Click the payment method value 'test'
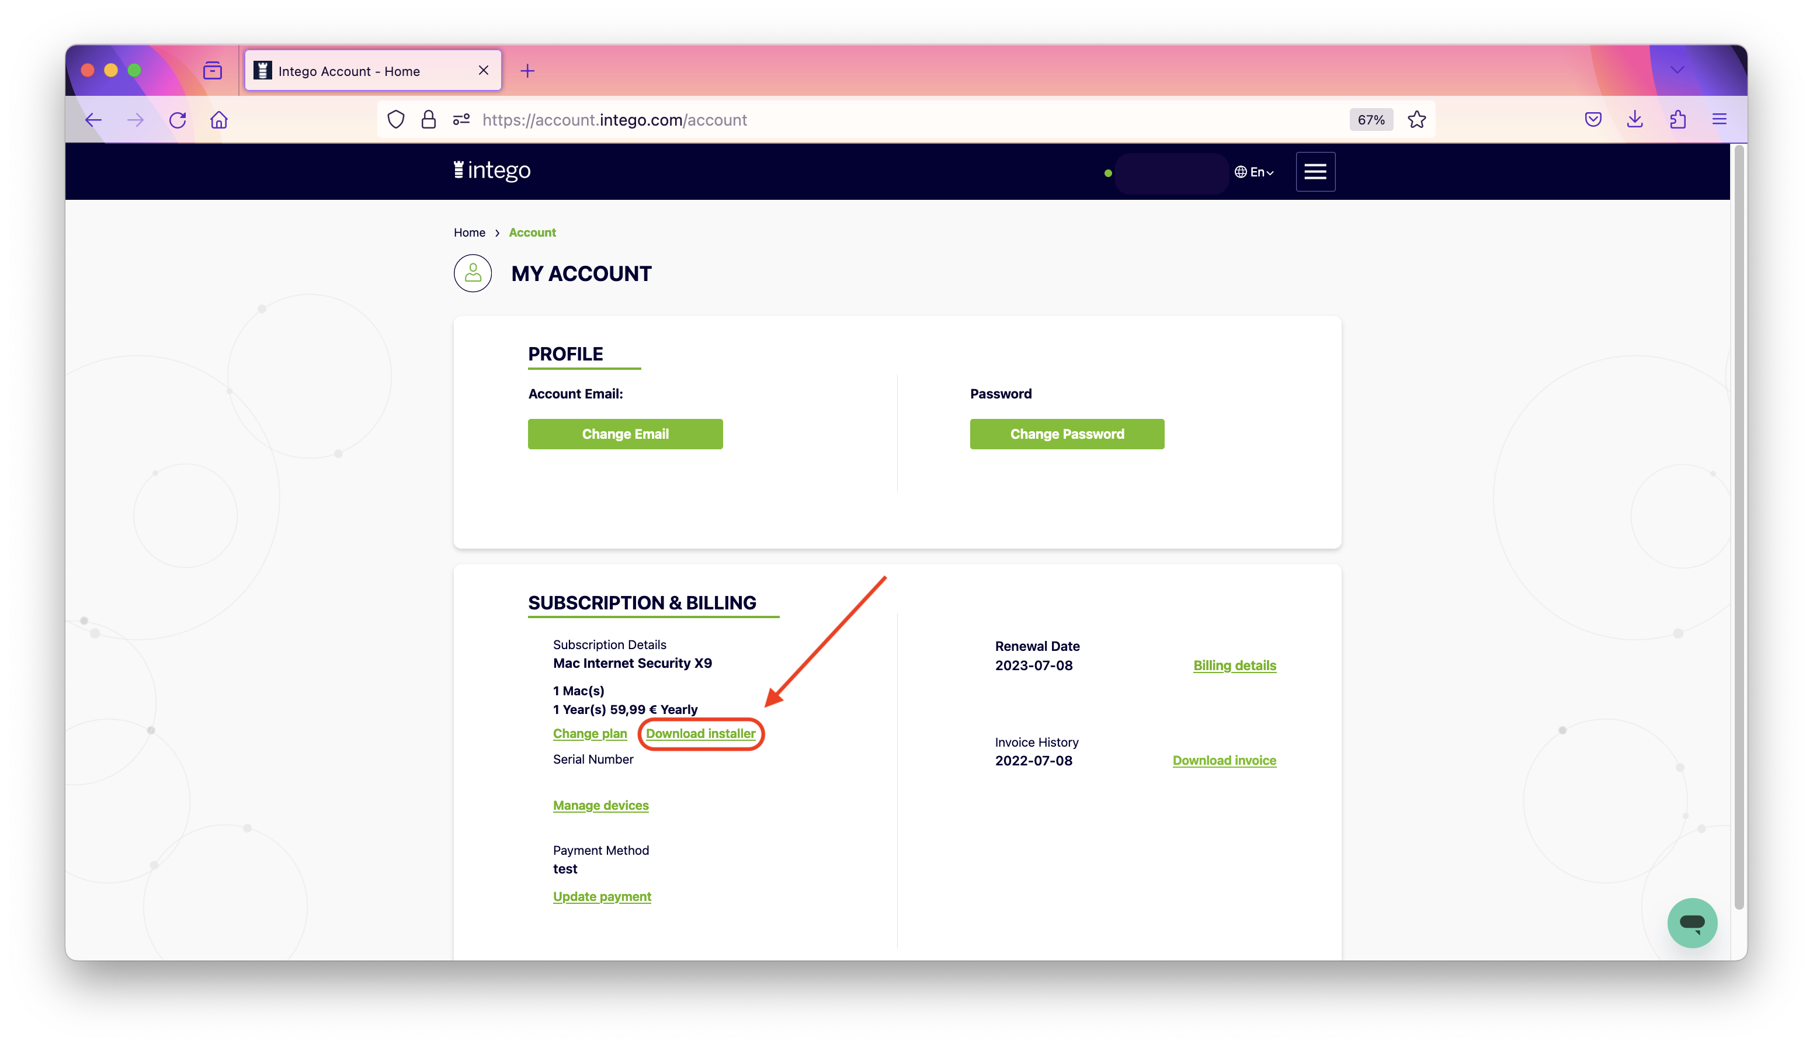 click(x=565, y=869)
